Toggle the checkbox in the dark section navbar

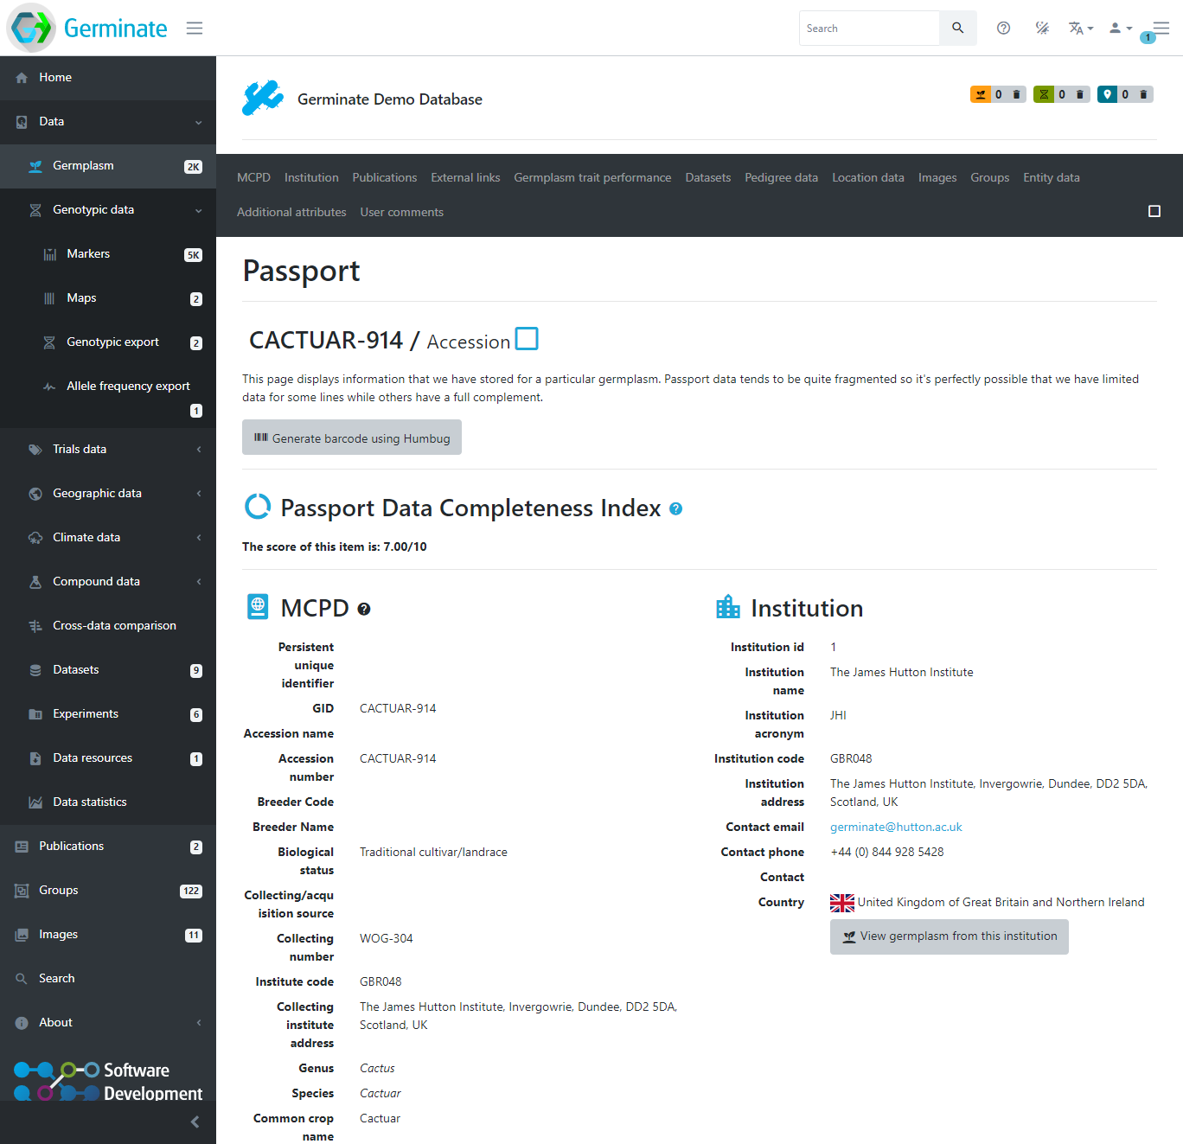pos(1154,212)
